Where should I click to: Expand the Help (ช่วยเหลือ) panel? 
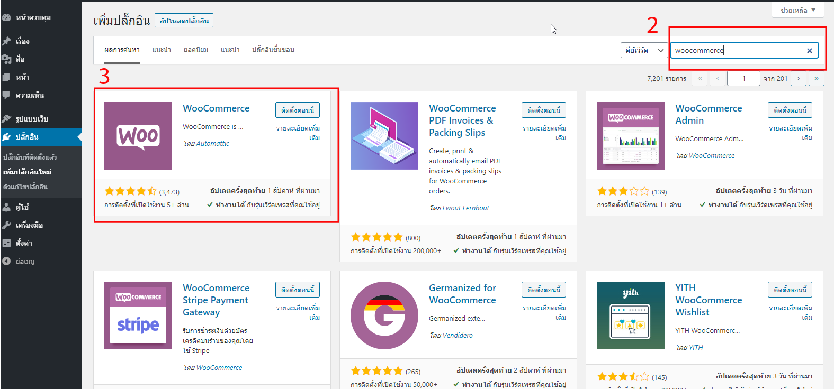pyautogui.click(x=798, y=10)
